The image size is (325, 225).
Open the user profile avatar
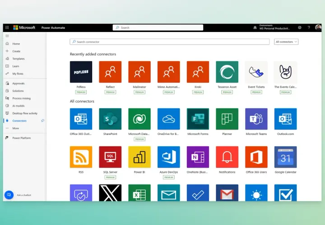tap(318, 27)
